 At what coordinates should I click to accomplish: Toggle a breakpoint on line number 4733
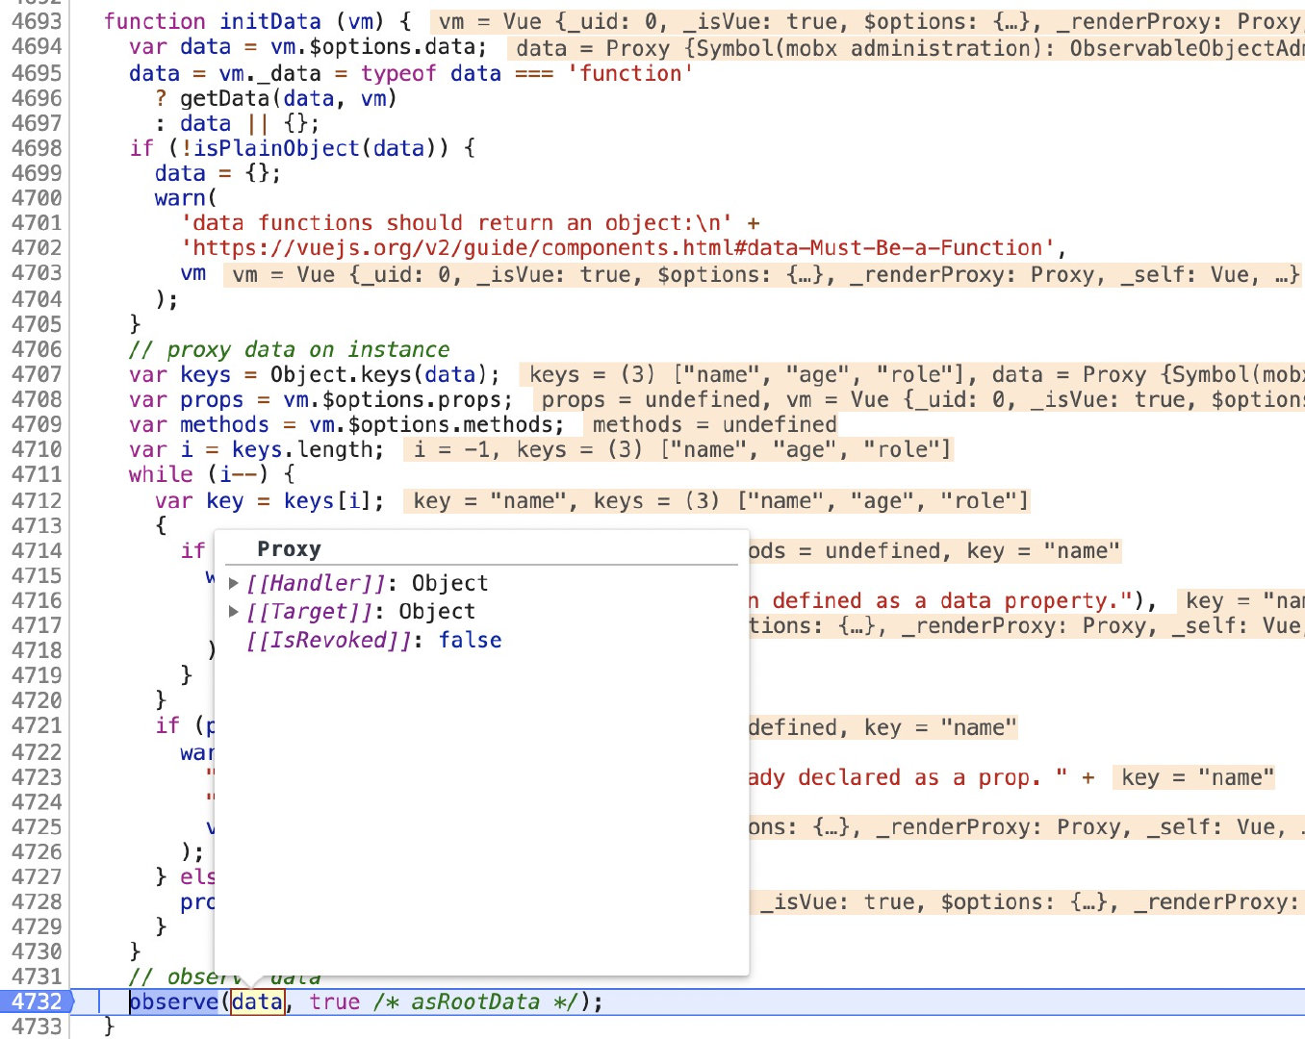(x=36, y=1026)
